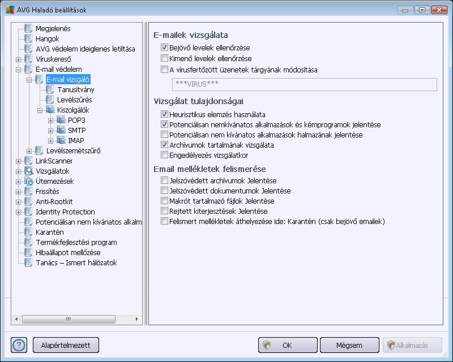Click the Víruskereső page icon
Viewport: 453px width, 362px height.
[x=28, y=59]
